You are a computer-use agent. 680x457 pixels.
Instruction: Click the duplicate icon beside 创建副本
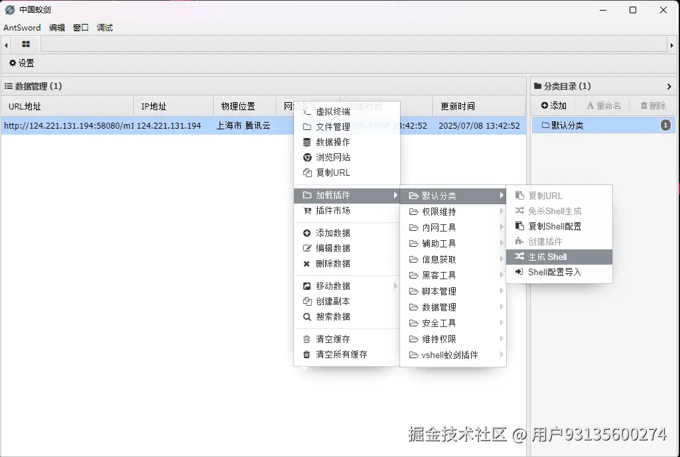click(x=307, y=301)
